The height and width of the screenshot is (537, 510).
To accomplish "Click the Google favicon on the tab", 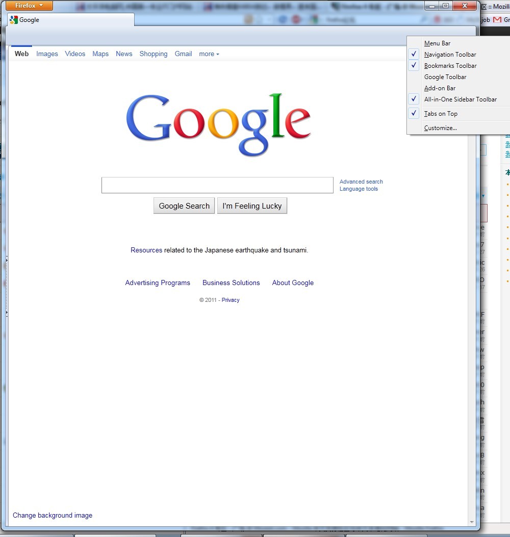I will click(x=14, y=20).
